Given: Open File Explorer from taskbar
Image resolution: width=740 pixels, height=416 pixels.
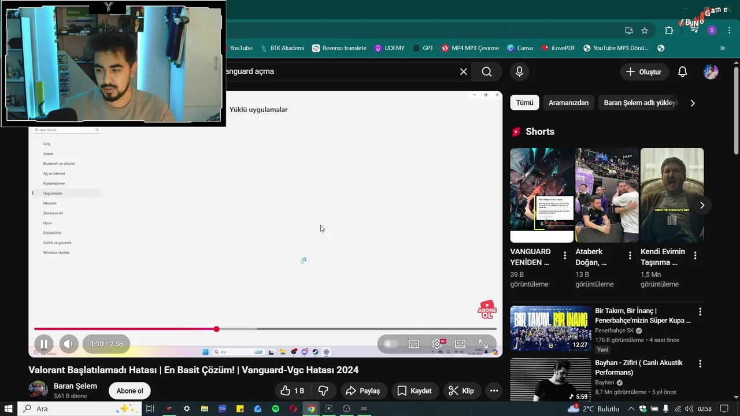Looking at the screenshot, I should 205,408.
